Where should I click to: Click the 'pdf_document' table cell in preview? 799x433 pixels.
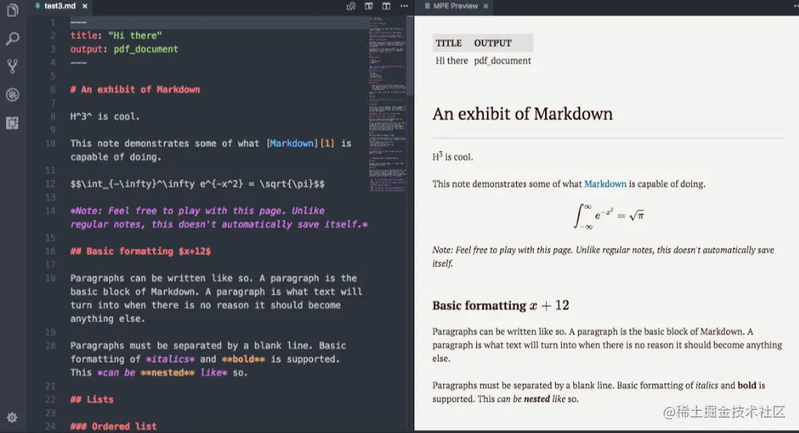click(x=502, y=60)
